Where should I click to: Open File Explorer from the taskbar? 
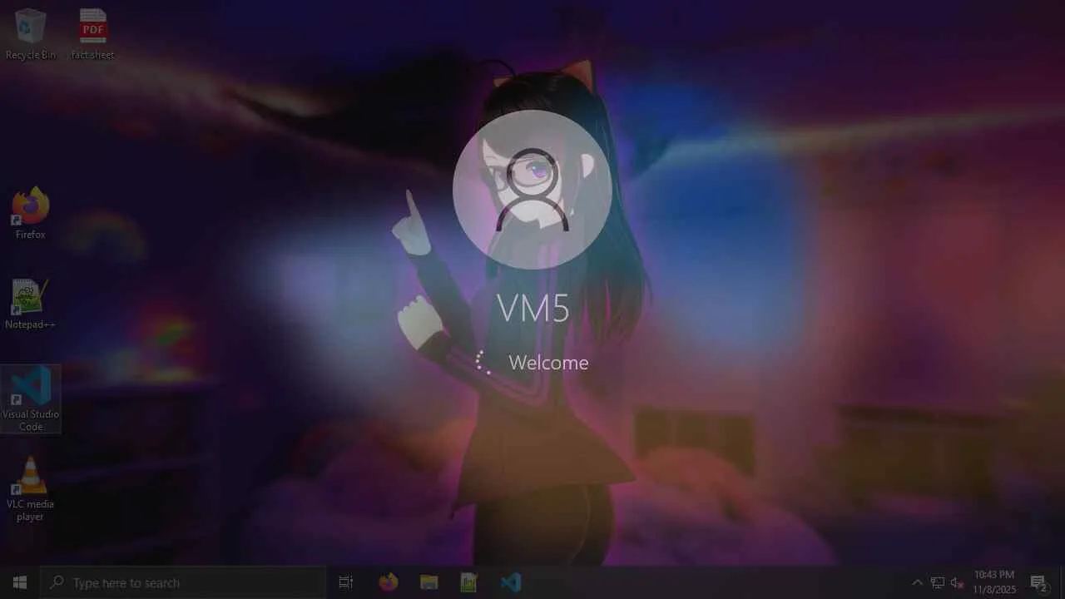click(x=428, y=582)
